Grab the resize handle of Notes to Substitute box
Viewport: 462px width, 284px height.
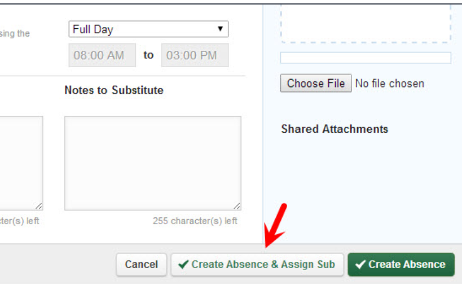(x=237, y=206)
